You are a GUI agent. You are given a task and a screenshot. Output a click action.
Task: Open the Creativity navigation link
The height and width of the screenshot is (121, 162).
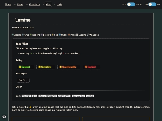coord(34,4)
